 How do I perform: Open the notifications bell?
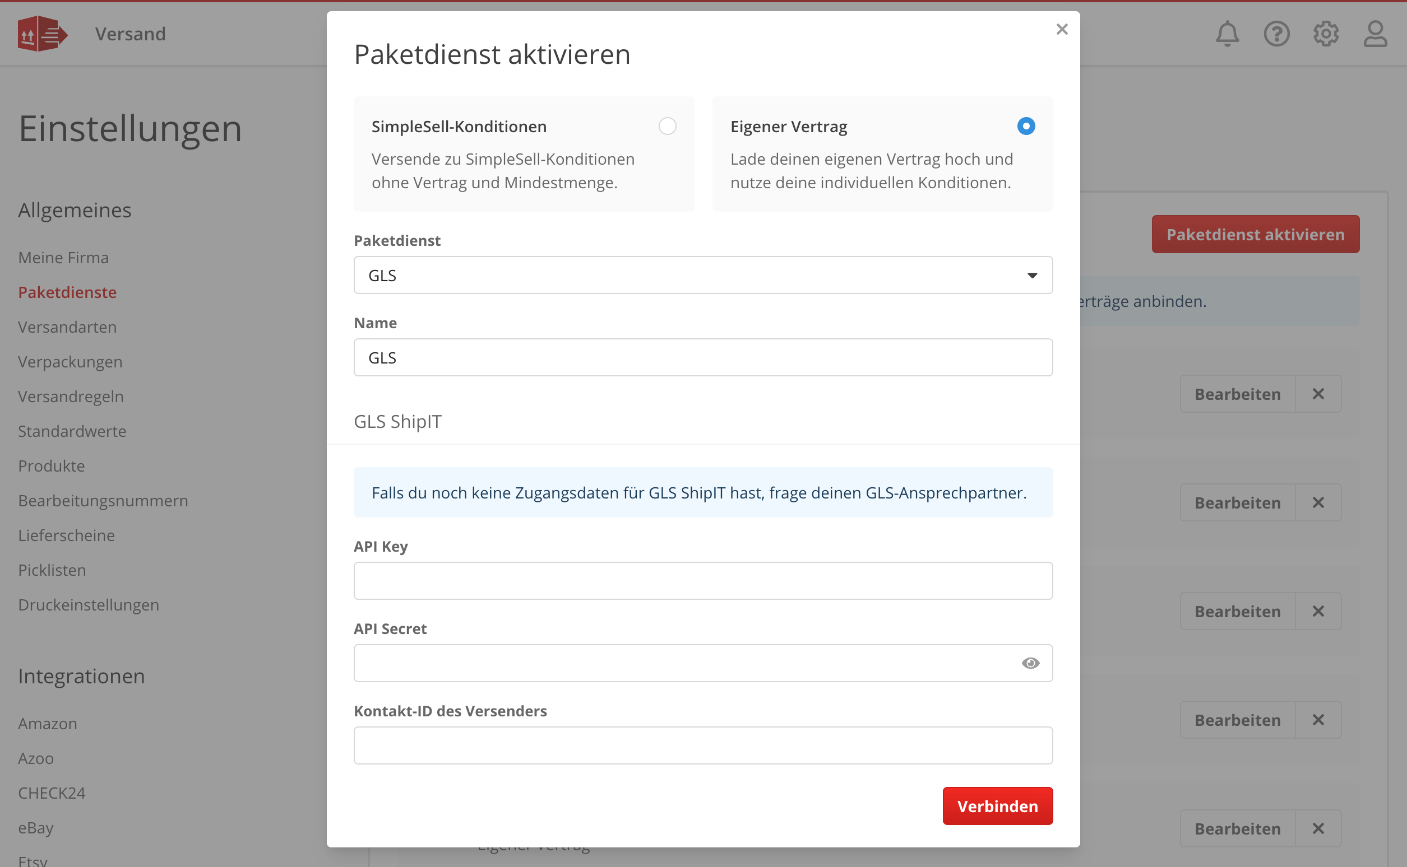coord(1227,34)
